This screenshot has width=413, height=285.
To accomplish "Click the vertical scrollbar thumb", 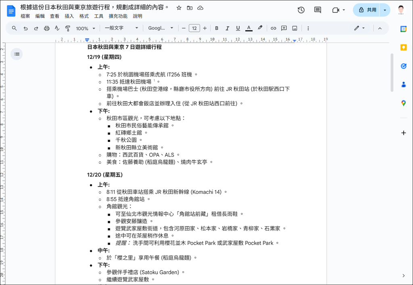I will [x=392, y=73].
